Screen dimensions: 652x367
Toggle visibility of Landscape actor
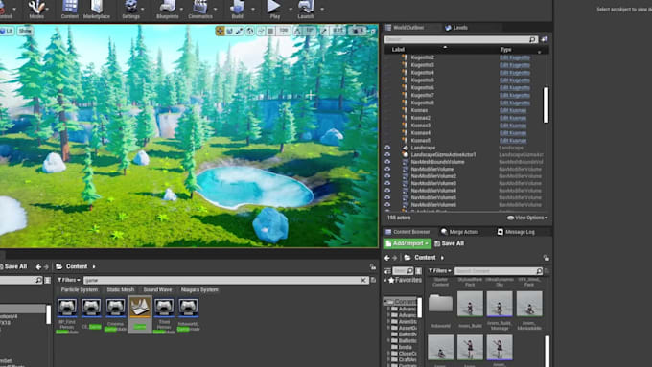[387, 148]
